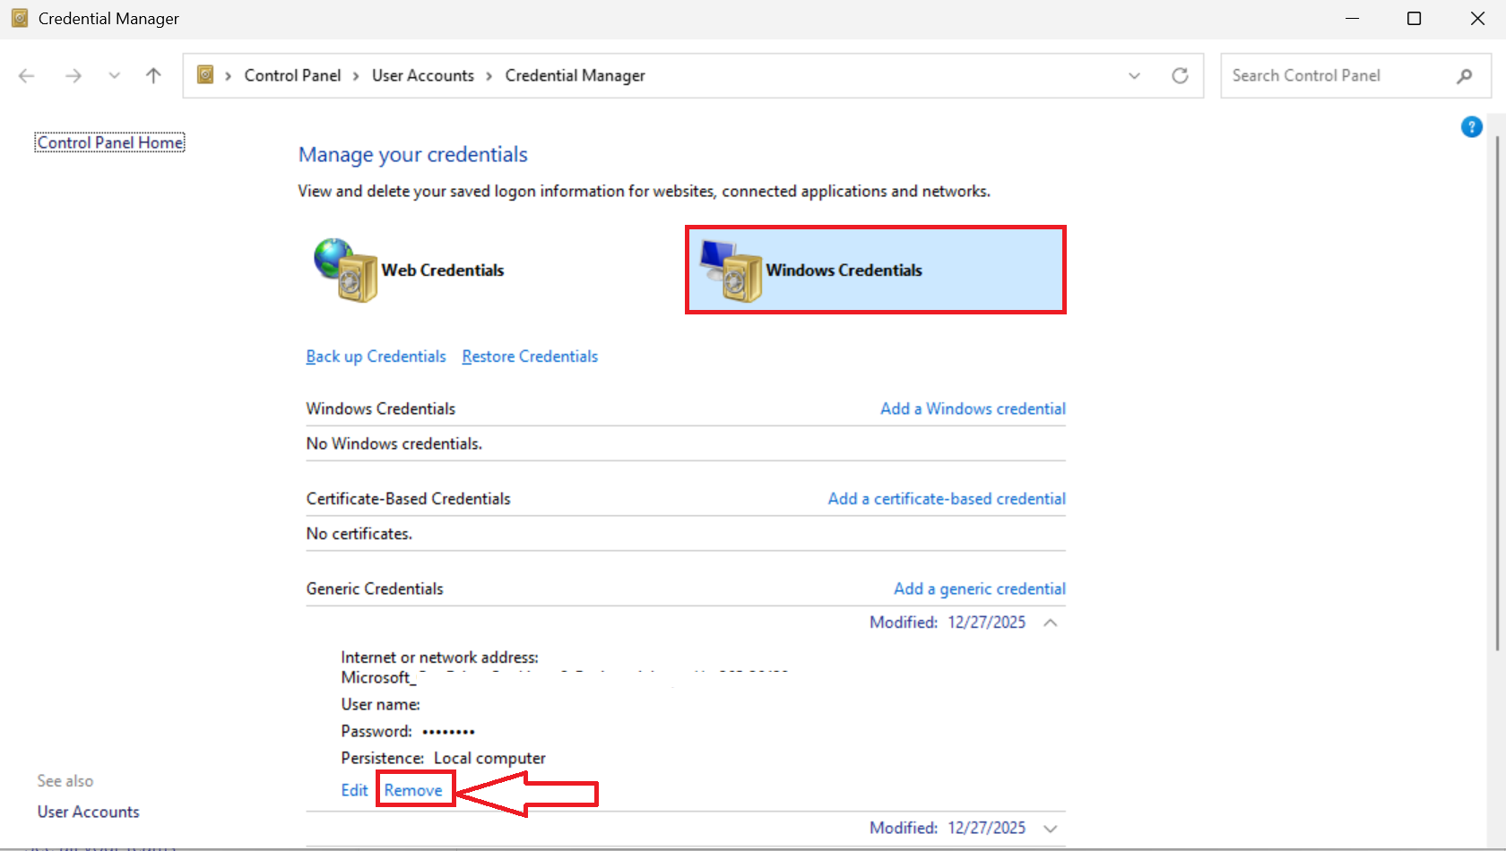
Task: Select the Web Credentials vault icon
Action: pos(346,270)
